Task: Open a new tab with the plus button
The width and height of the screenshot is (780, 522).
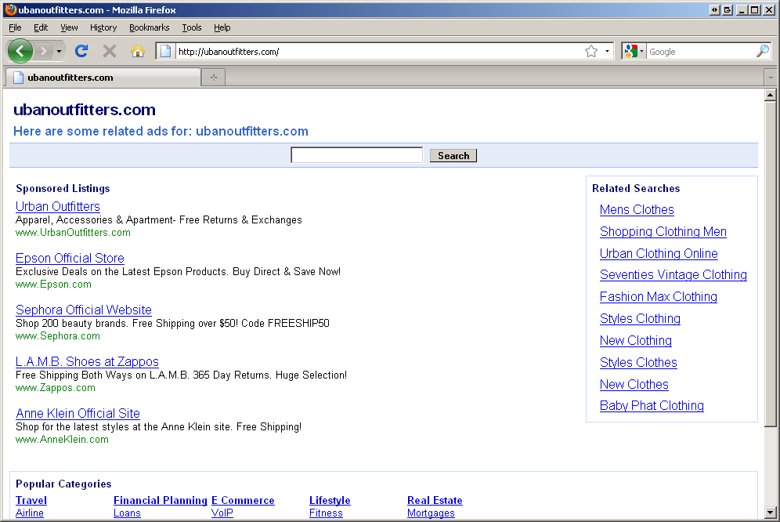Action: 214,78
